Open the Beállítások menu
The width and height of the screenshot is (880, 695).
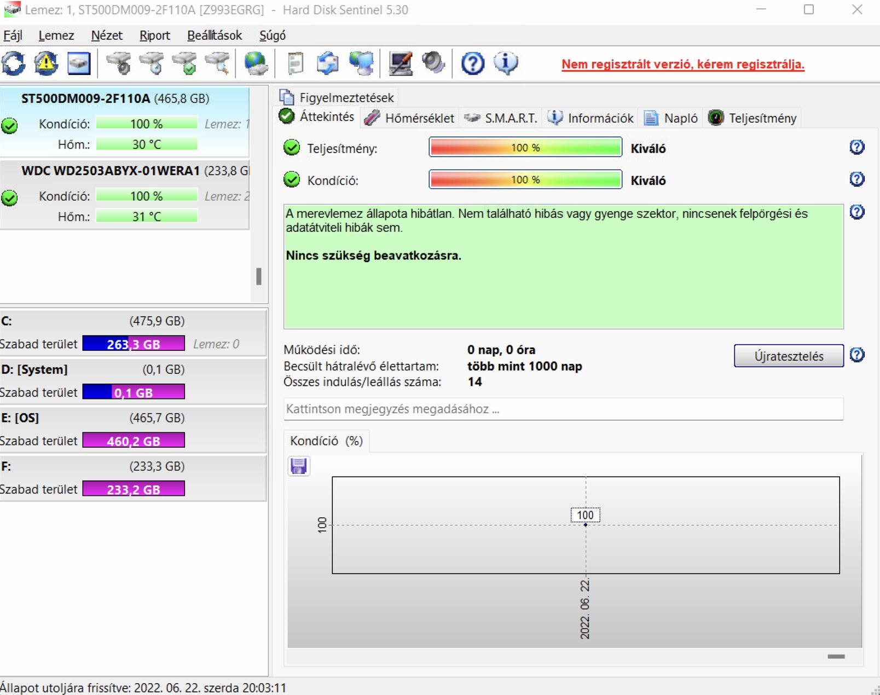click(215, 36)
